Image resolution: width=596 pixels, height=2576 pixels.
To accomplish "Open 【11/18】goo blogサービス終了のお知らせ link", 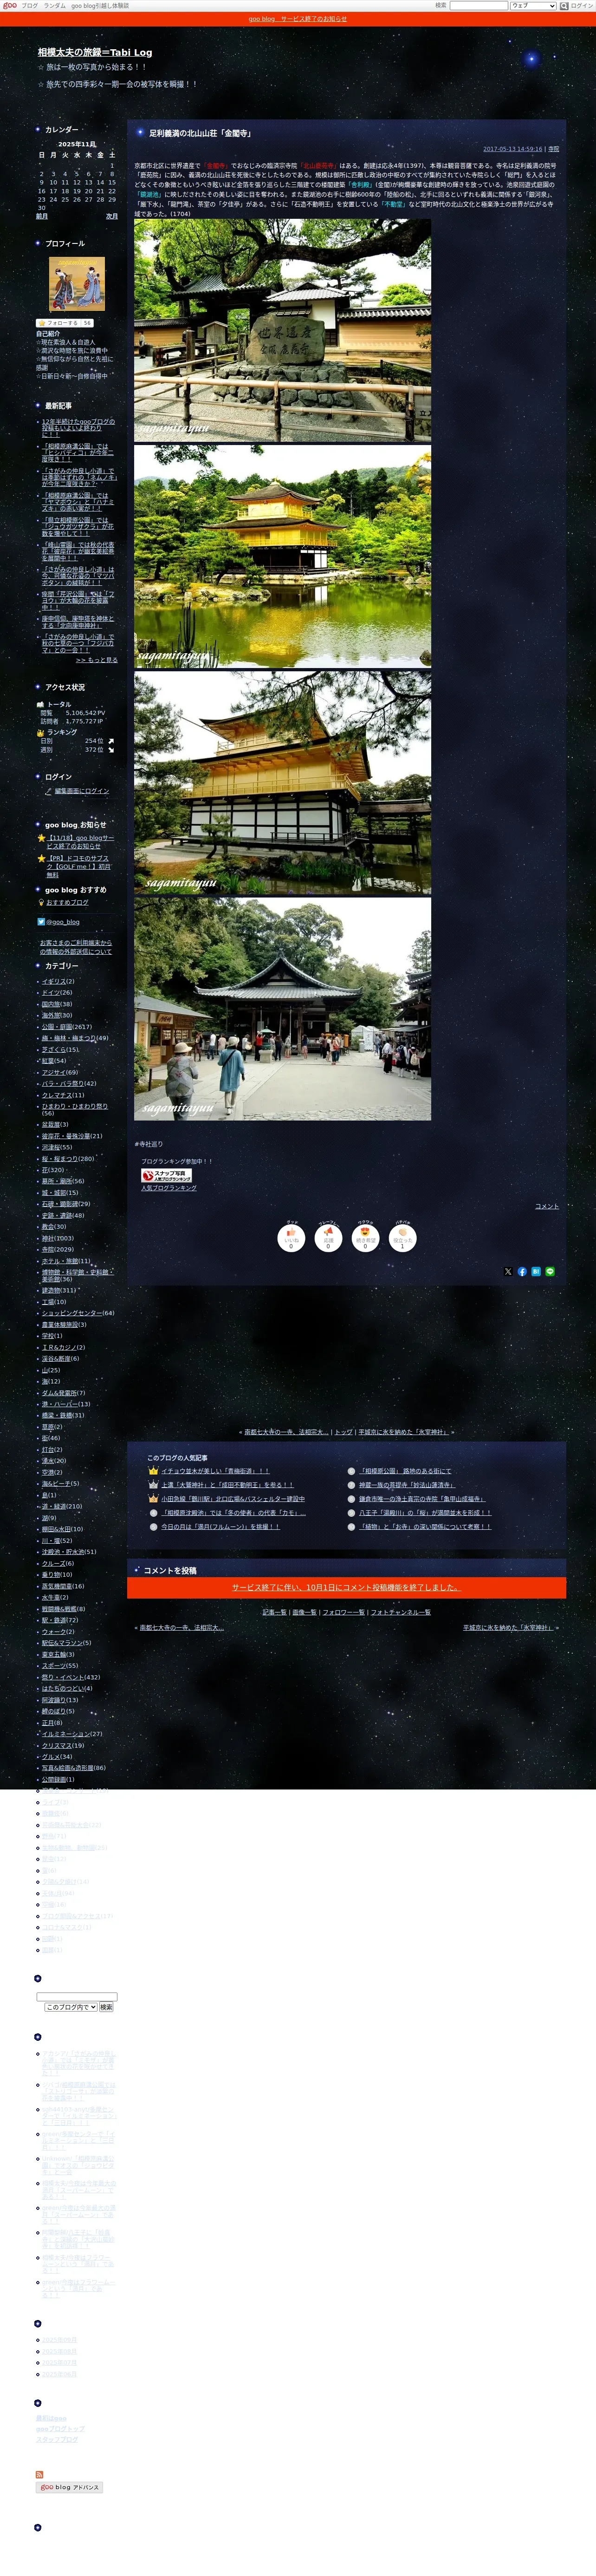I will pos(80,842).
